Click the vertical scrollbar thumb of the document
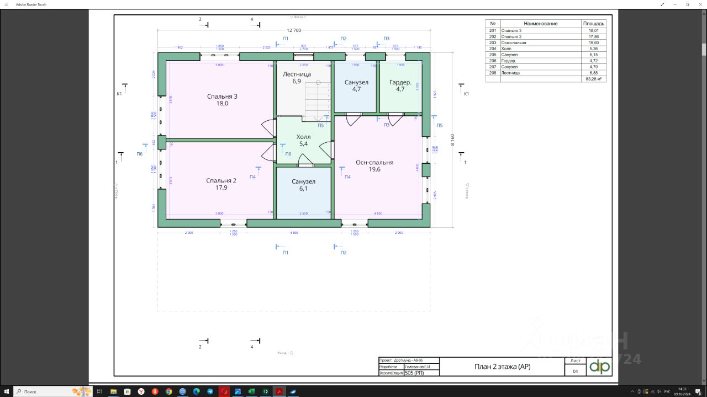This screenshot has height=397, width=707. pos(704,50)
